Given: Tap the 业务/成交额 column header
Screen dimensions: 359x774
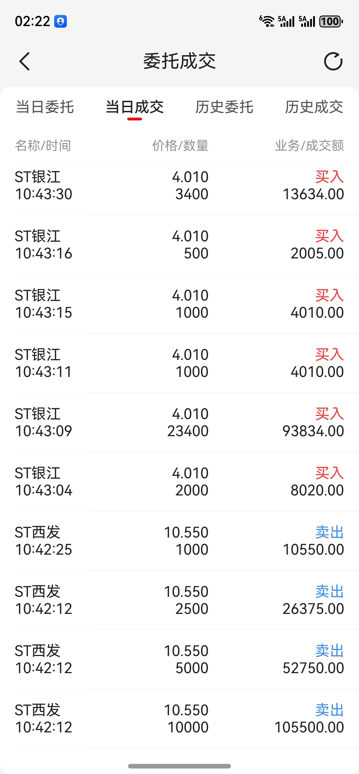Looking at the screenshot, I should 309,146.
